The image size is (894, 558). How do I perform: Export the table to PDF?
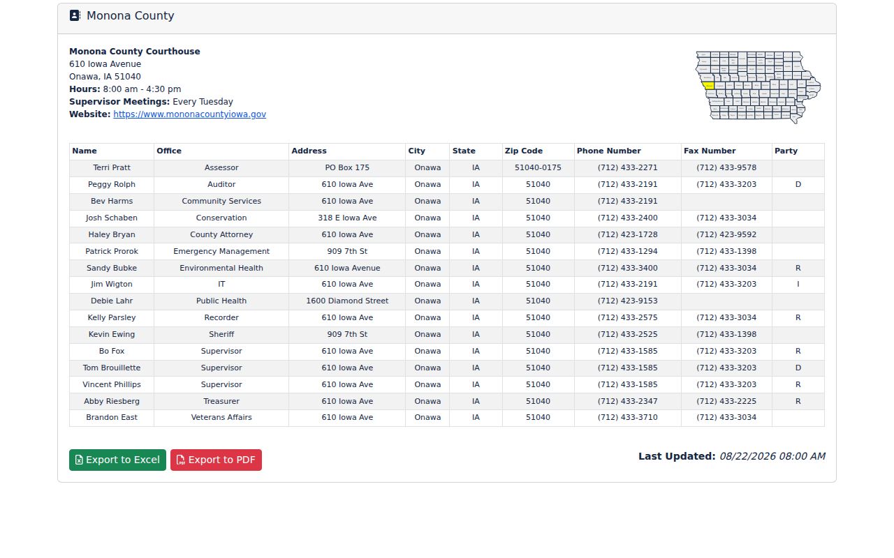(216, 460)
